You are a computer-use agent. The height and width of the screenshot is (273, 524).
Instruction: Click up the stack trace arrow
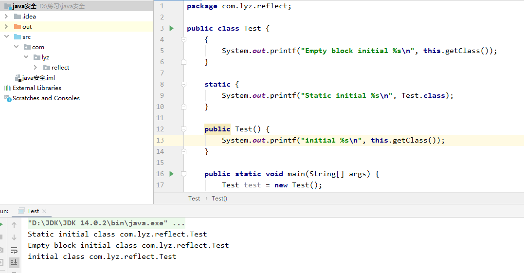coord(14,225)
